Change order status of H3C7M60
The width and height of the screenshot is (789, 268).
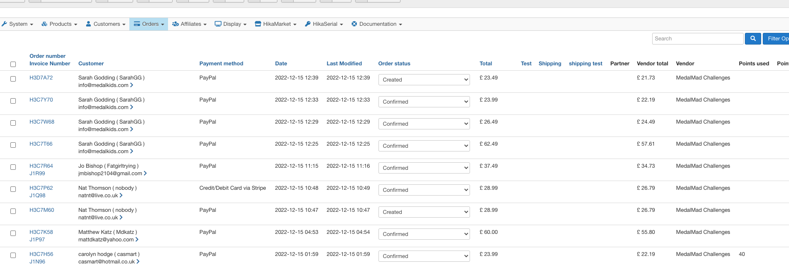(424, 212)
